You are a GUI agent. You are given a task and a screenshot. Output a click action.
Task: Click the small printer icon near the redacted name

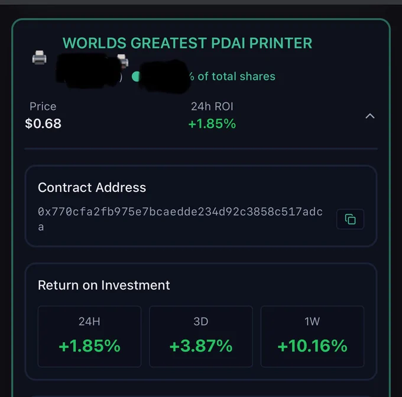click(123, 61)
